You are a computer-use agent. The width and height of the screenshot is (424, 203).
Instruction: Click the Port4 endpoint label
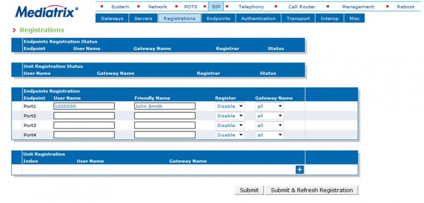point(30,135)
